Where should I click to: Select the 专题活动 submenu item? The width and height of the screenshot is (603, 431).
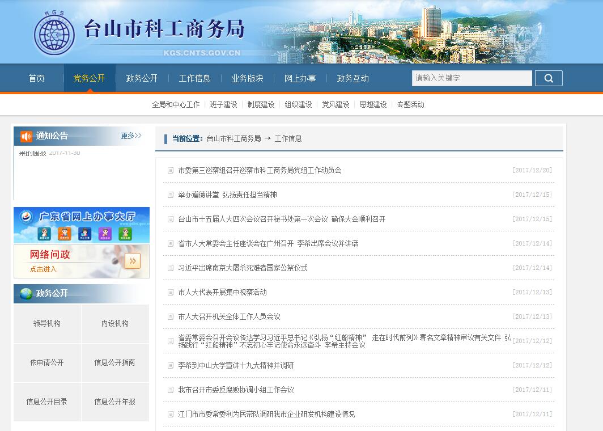pos(410,104)
